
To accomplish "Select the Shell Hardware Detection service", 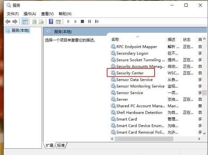I will [139, 112].
